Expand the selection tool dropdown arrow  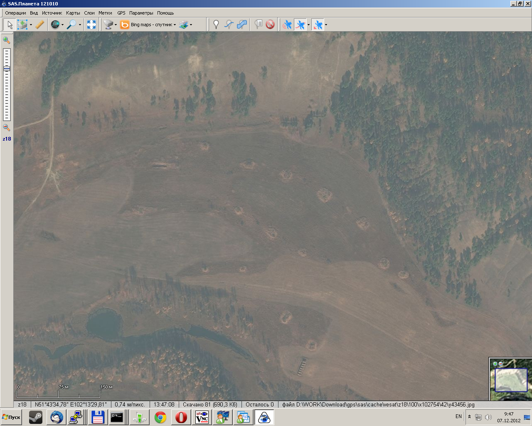point(31,25)
